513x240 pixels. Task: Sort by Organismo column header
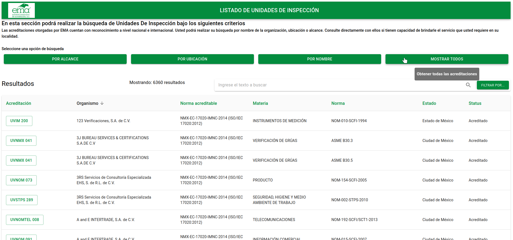pyautogui.click(x=87, y=103)
